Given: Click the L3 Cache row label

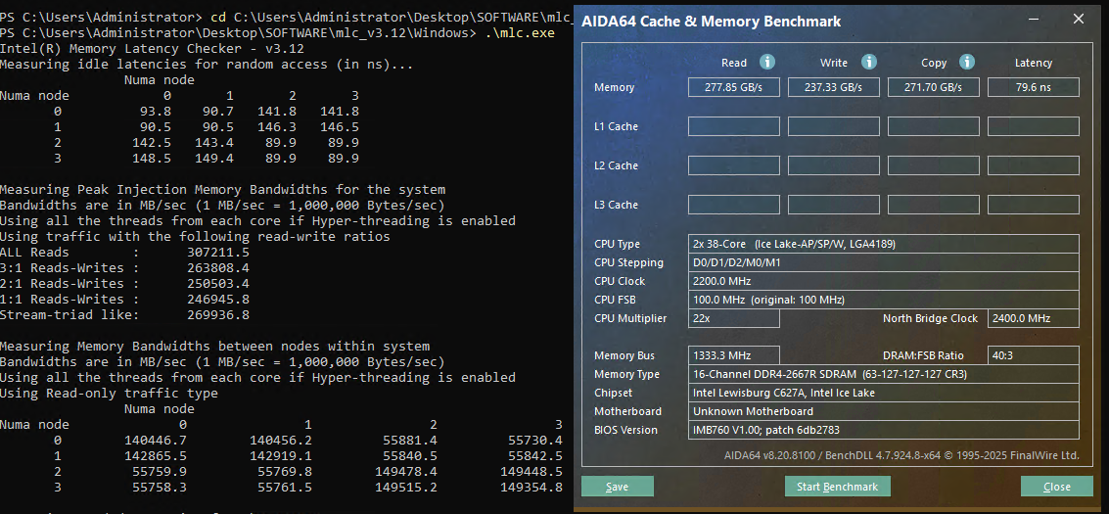Looking at the screenshot, I should 616,205.
